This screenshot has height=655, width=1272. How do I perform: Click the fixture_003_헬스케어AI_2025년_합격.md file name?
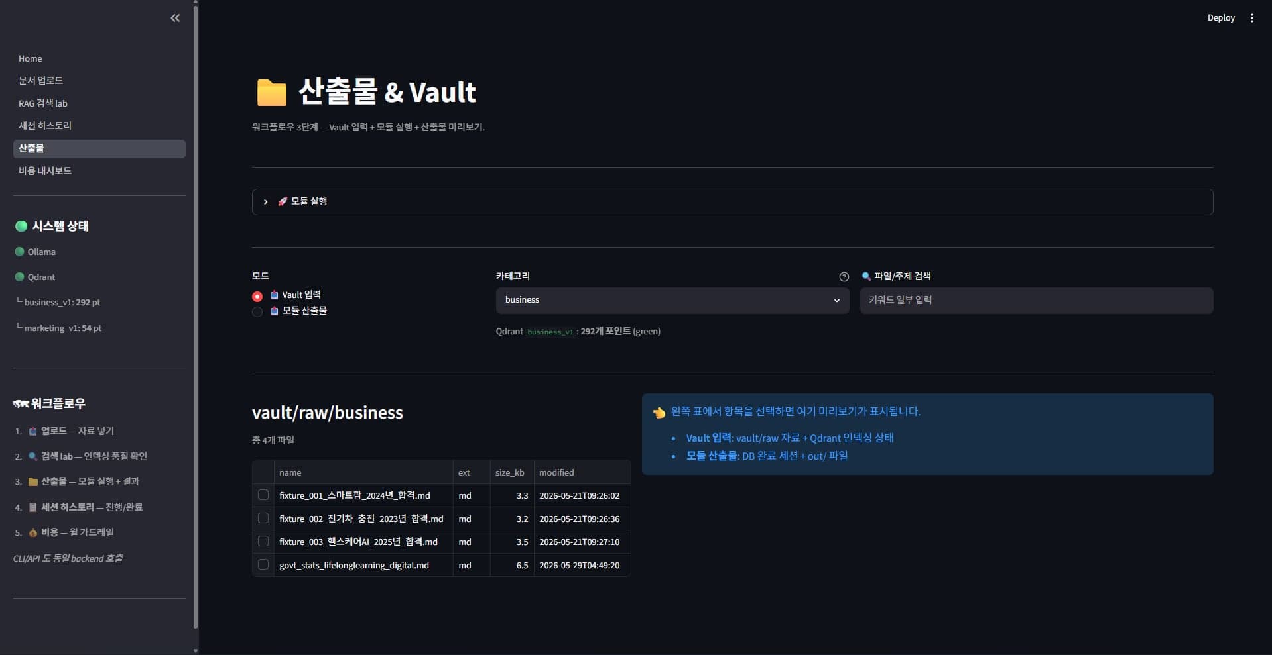tap(359, 542)
